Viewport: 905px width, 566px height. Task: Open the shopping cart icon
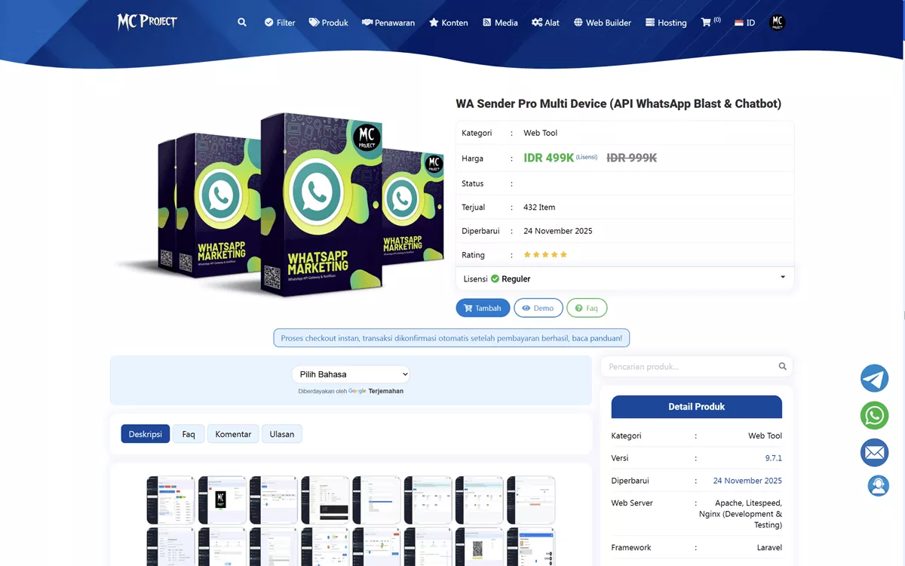point(707,23)
